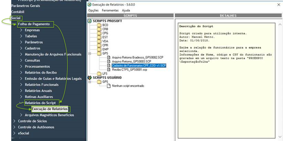The image size is (283, 141).
Task: Expand the Cadastros submenu
Action: 21,48
